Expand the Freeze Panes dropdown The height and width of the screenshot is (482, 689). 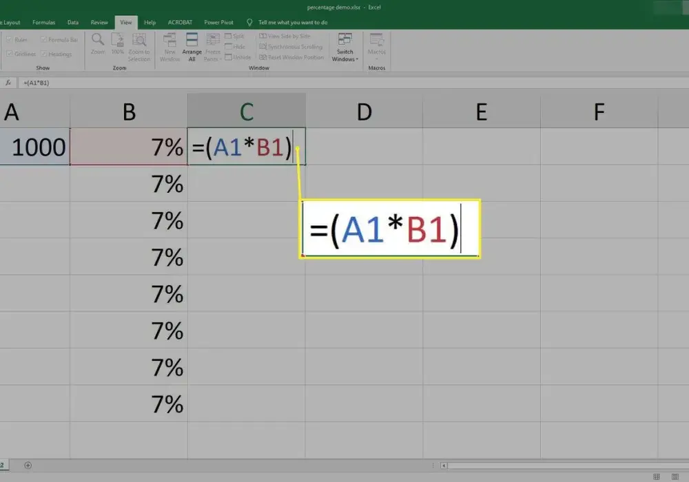(213, 55)
